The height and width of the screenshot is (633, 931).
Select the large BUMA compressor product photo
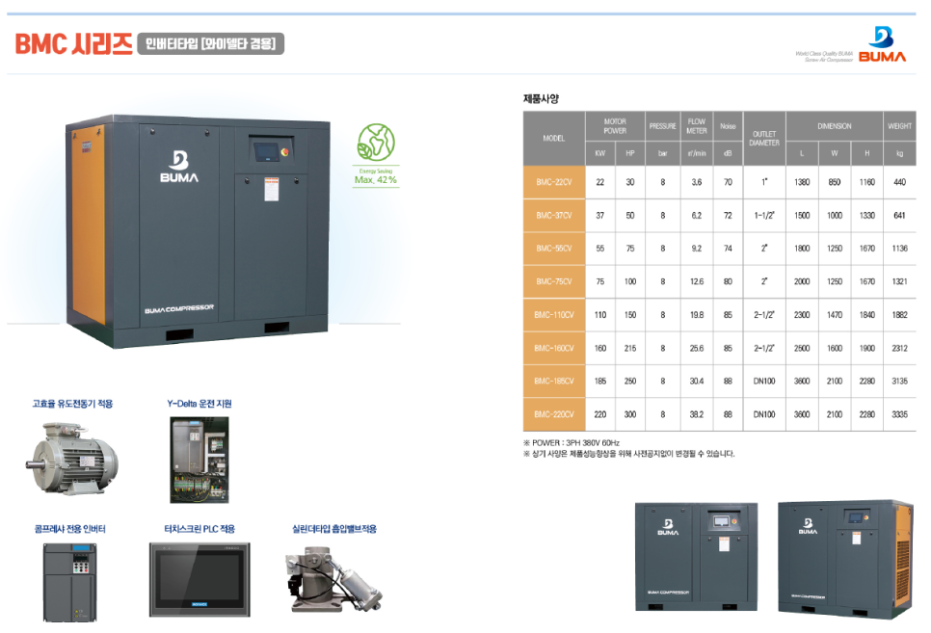[x=198, y=231]
